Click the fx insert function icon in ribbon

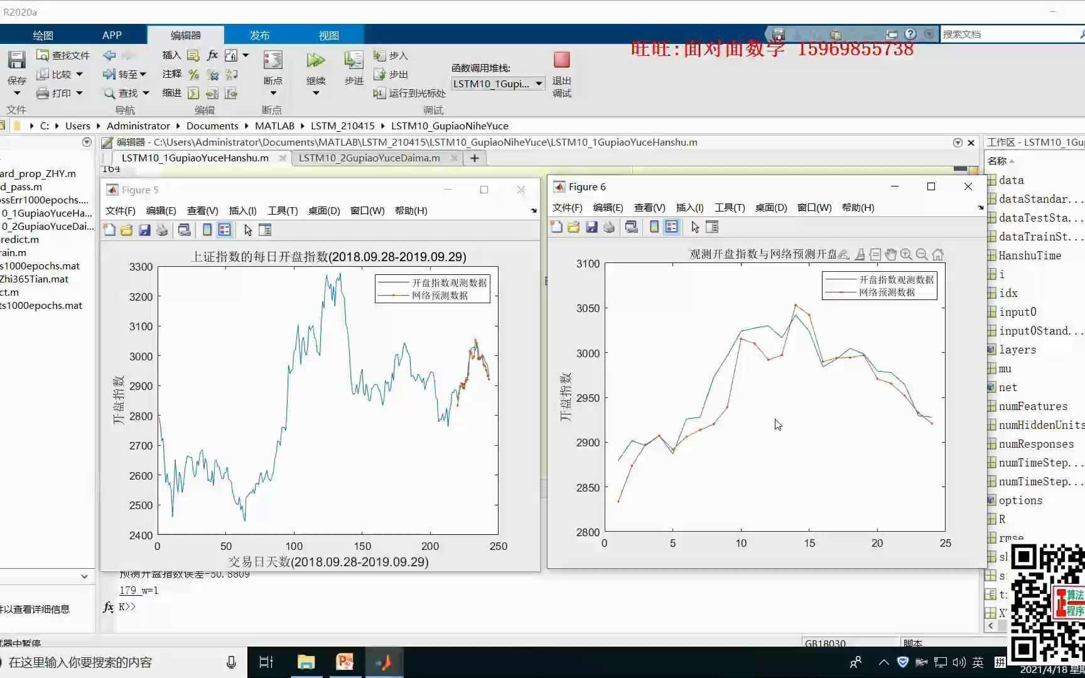pos(212,55)
